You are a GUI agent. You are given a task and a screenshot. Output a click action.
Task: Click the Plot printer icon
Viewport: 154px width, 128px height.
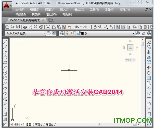coord(25,27)
